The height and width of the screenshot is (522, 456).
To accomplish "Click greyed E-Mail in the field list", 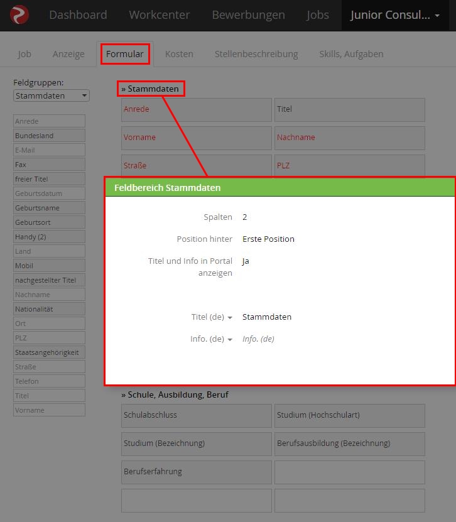I will click(49, 150).
